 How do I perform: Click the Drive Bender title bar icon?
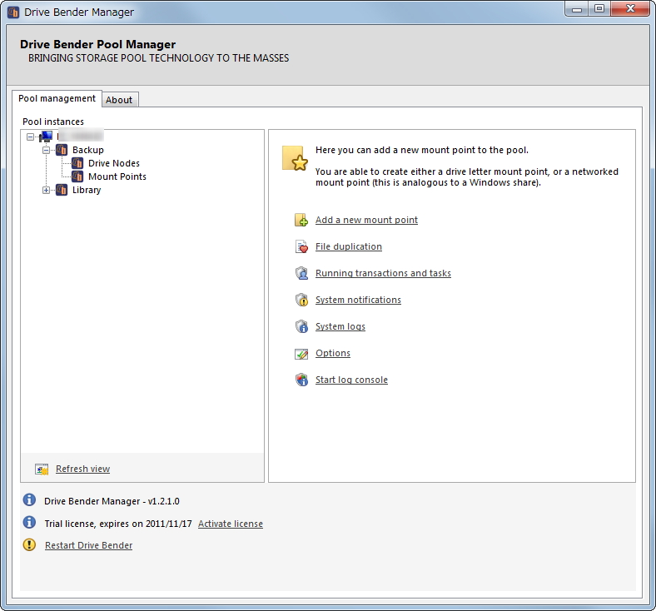[13, 12]
